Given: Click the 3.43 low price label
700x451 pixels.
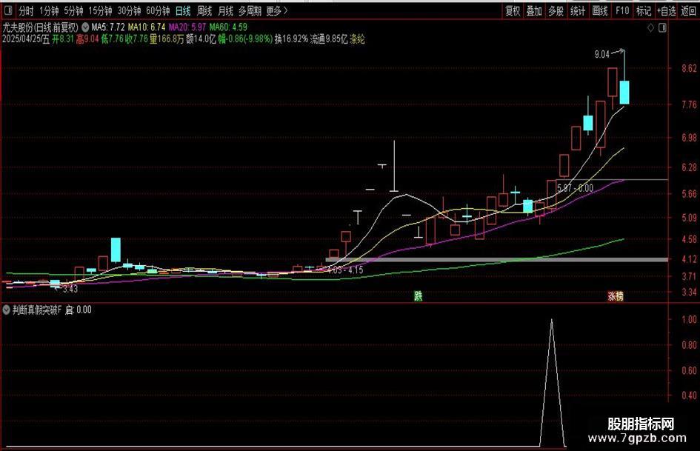Looking at the screenshot, I should point(70,289).
